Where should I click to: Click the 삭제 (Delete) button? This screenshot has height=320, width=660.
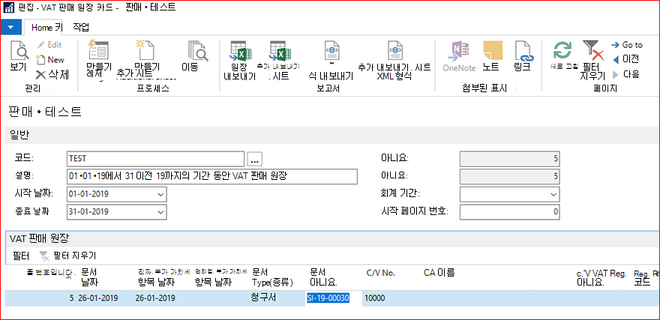point(52,75)
